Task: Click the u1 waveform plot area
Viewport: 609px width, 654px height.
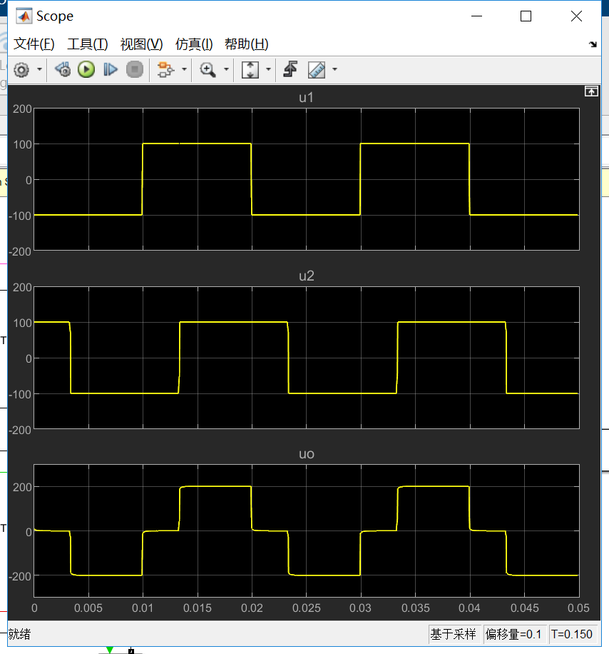Action: pos(307,179)
